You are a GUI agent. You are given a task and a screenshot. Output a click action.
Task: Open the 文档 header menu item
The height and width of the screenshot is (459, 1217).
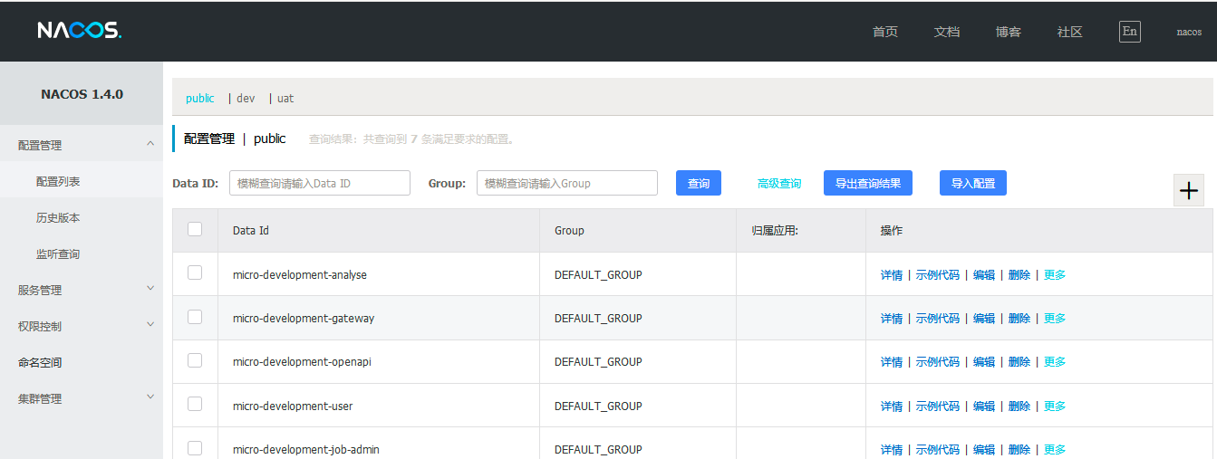tap(947, 32)
